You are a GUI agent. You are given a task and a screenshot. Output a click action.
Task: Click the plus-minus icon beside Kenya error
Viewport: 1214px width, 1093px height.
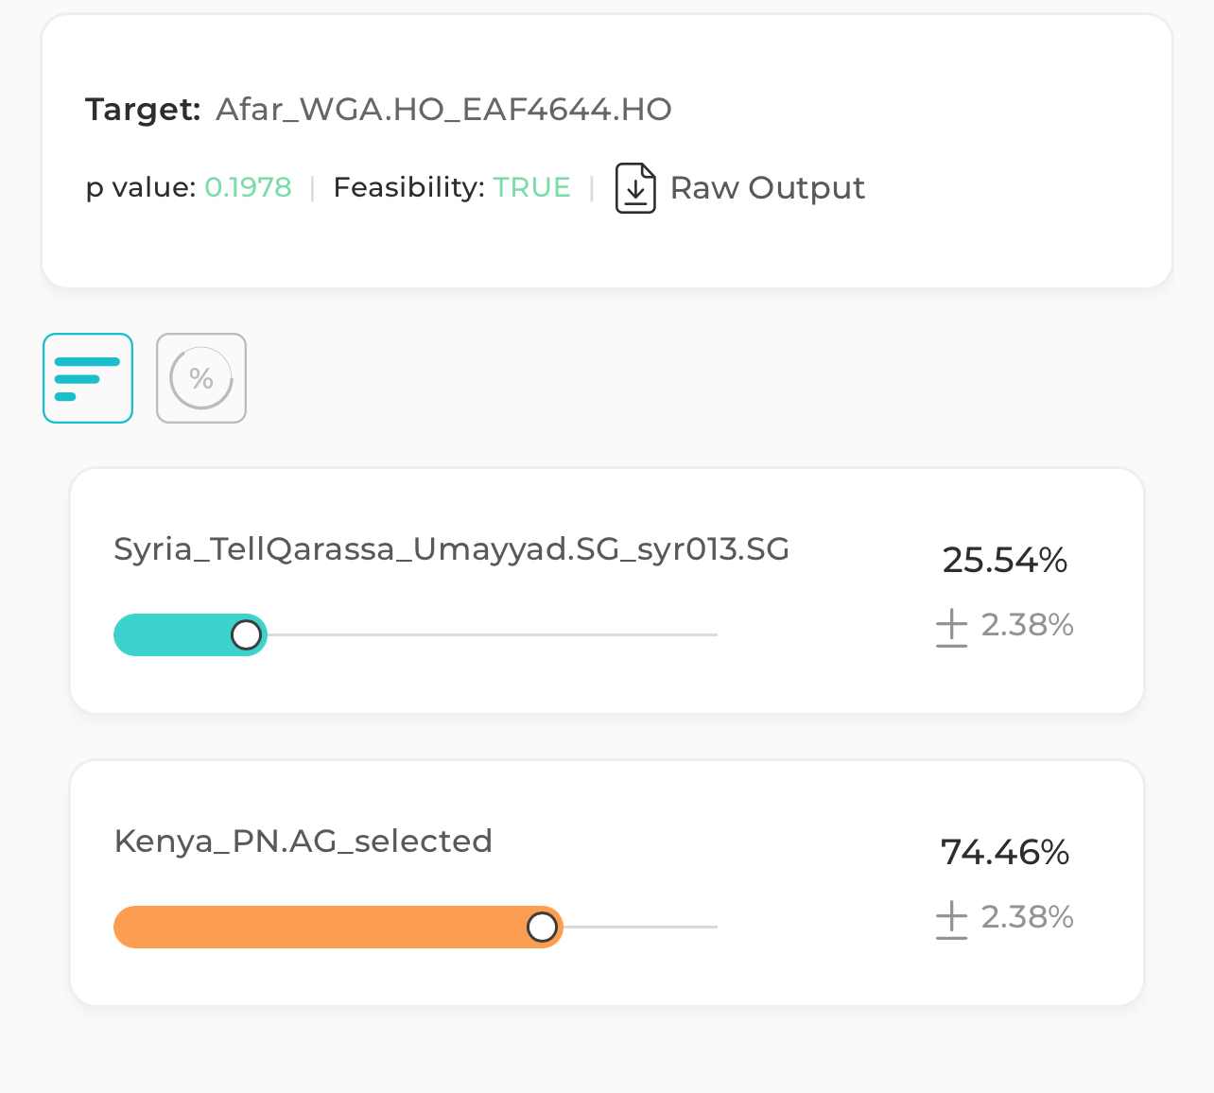click(x=951, y=920)
